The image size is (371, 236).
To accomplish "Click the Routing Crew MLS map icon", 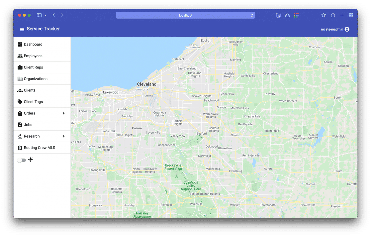I will click(x=20, y=148).
